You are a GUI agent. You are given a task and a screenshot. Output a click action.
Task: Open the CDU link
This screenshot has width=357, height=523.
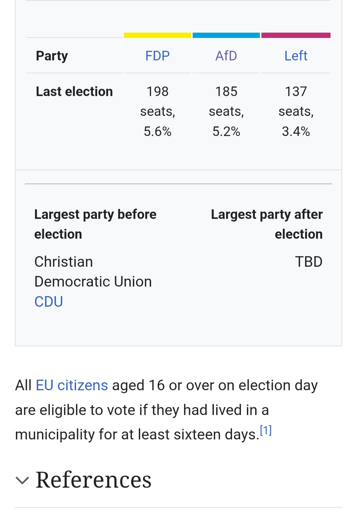click(49, 301)
